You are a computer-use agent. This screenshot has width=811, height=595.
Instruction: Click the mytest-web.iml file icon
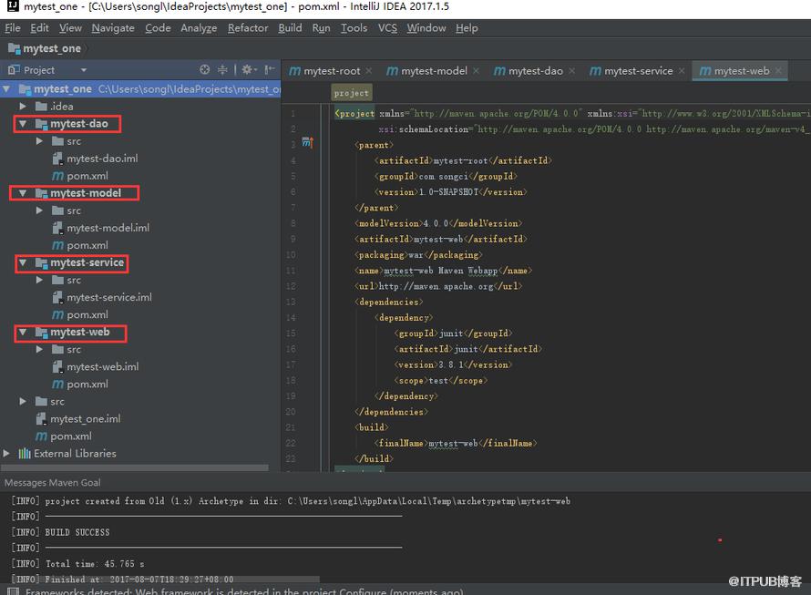point(57,367)
